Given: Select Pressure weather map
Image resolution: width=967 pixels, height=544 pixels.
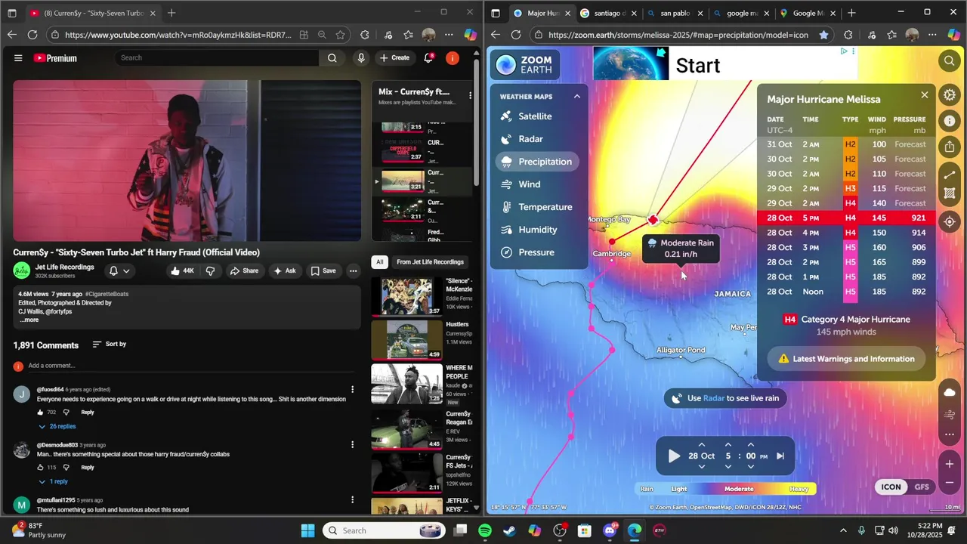Looking at the screenshot, I should tap(537, 252).
